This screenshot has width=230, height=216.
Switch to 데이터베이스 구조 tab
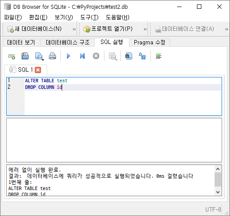[x=67, y=43]
